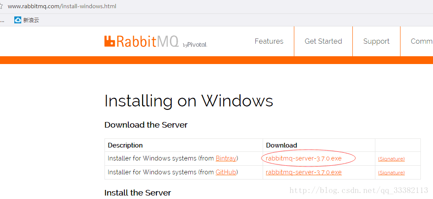Click the "Download" table header
This screenshot has height=199, width=433.
[281, 145]
